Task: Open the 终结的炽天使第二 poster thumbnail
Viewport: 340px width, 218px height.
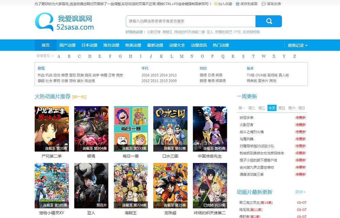Action: click(210, 185)
